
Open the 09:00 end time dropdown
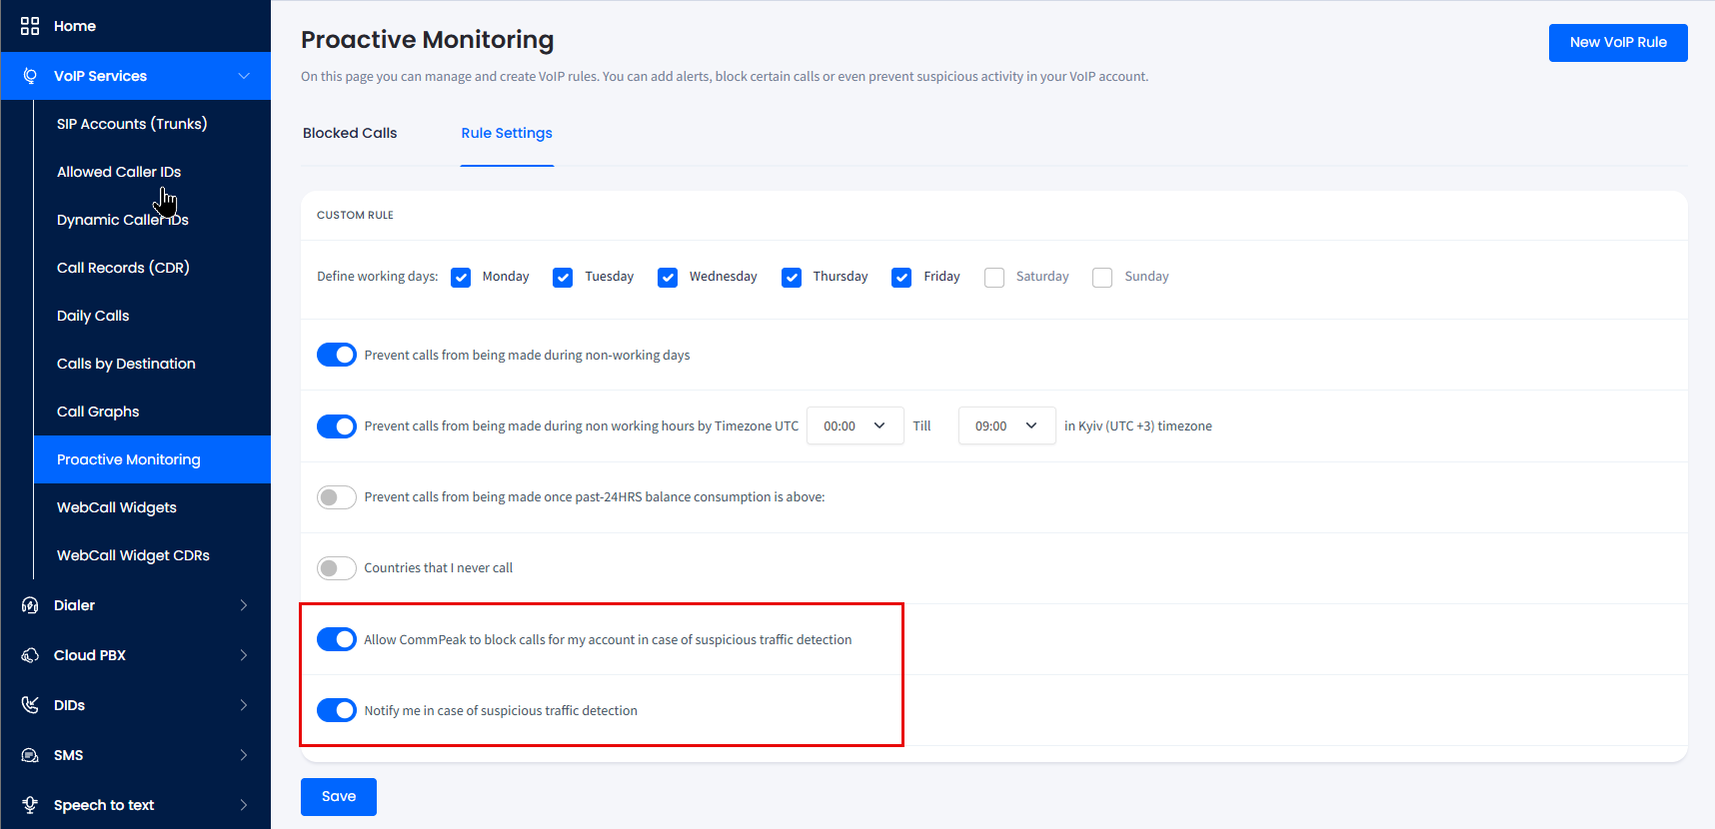1006,425
